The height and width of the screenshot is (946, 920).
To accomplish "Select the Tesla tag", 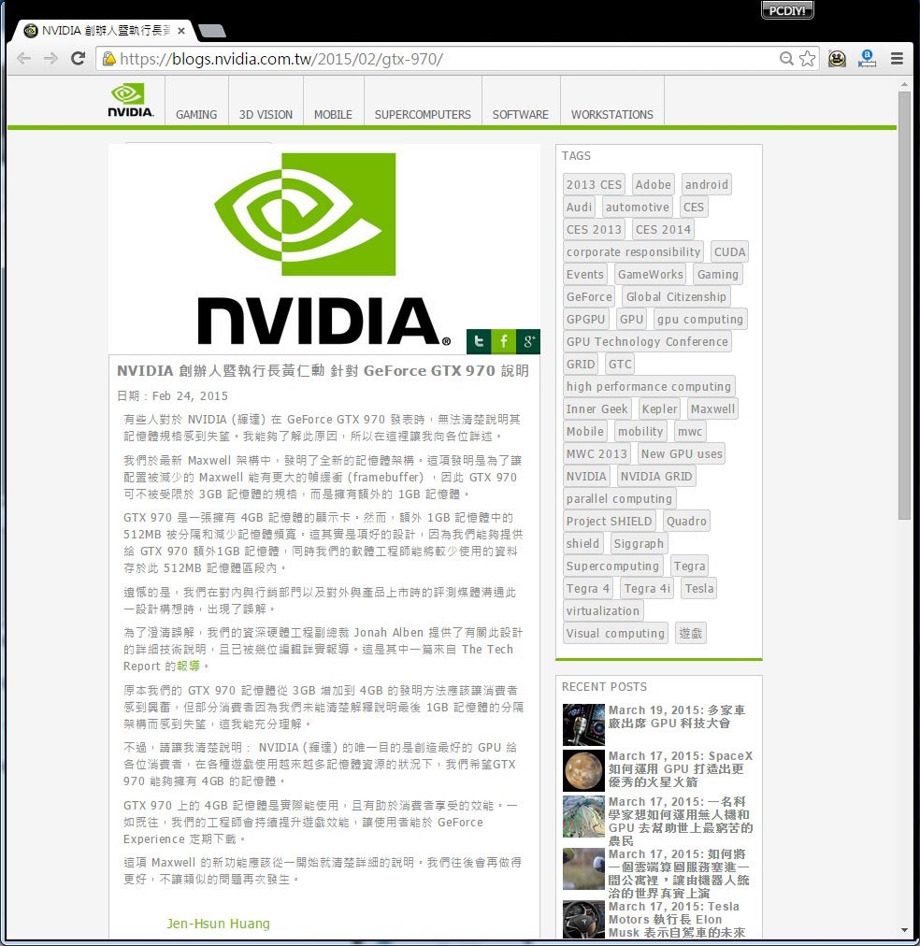I will pyautogui.click(x=699, y=588).
